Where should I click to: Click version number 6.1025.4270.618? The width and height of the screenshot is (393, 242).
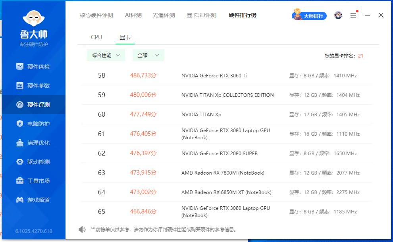[34, 231]
